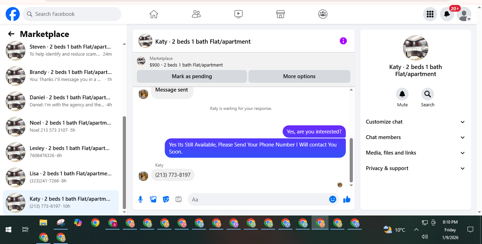482x244 pixels.
Task: Open Lisa's conversation in the list
Action: coord(61,177)
